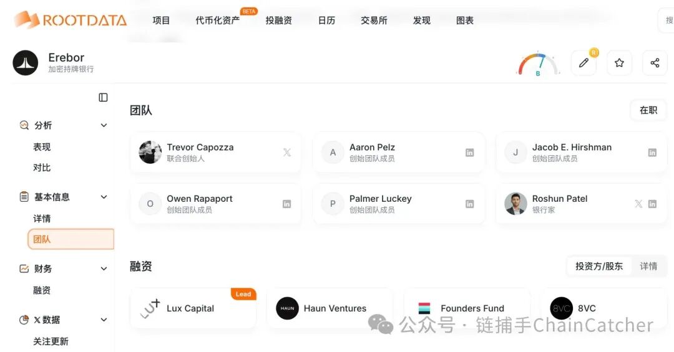This screenshot has width=674, height=352.
Task: Collapse the 分析 section chevron
Action: click(104, 125)
